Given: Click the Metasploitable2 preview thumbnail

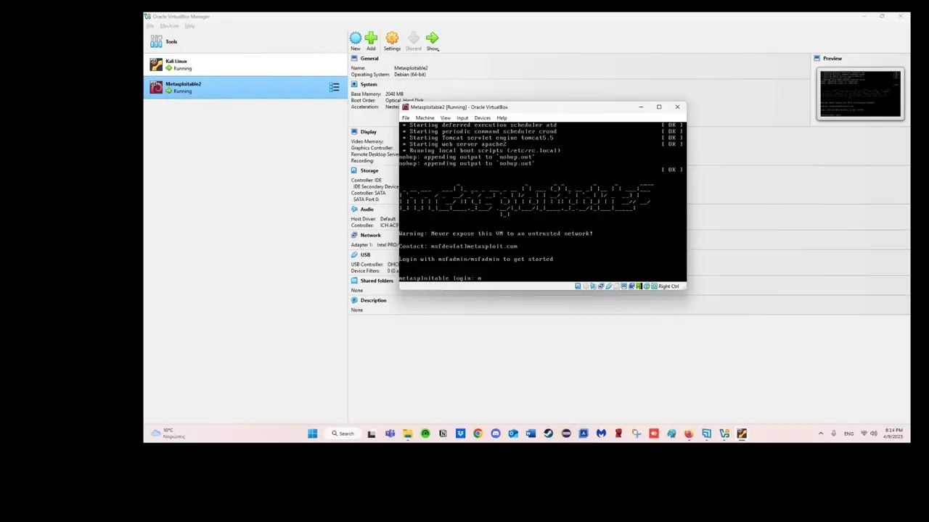Looking at the screenshot, I should [x=860, y=94].
